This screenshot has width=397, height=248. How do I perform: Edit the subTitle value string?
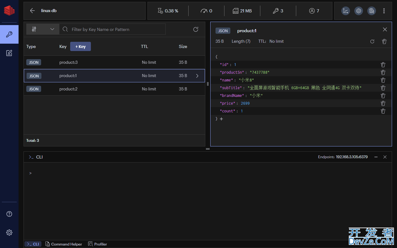point(305,88)
